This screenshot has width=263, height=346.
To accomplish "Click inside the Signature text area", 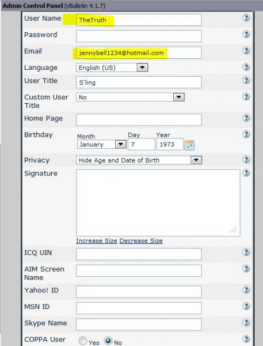I will coord(158,203).
